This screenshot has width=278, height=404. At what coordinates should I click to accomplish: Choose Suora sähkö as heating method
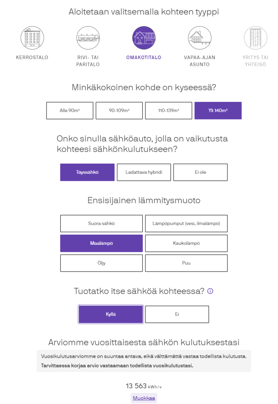point(101,223)
